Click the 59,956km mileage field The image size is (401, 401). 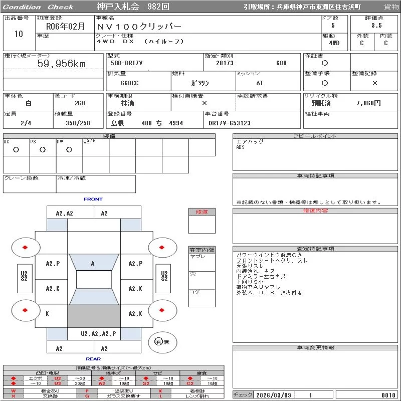coord(62,64)
